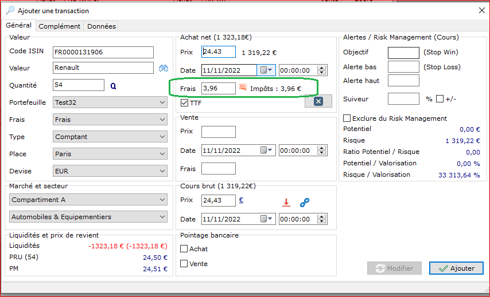490x297 pixels.
Task: Click the Objectif Stop Win field
Action: (403, 53)
